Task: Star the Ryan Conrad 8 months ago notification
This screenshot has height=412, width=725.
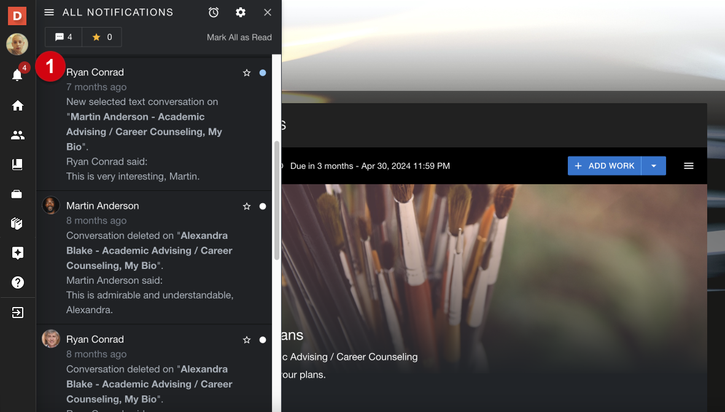Action: (247, 340)
